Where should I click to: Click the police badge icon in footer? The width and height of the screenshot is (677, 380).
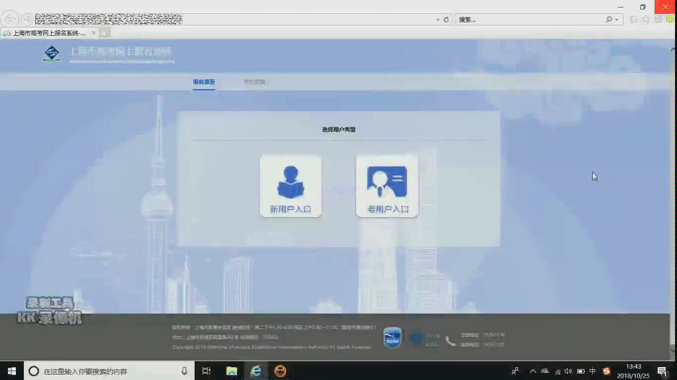tap(392, 338)
